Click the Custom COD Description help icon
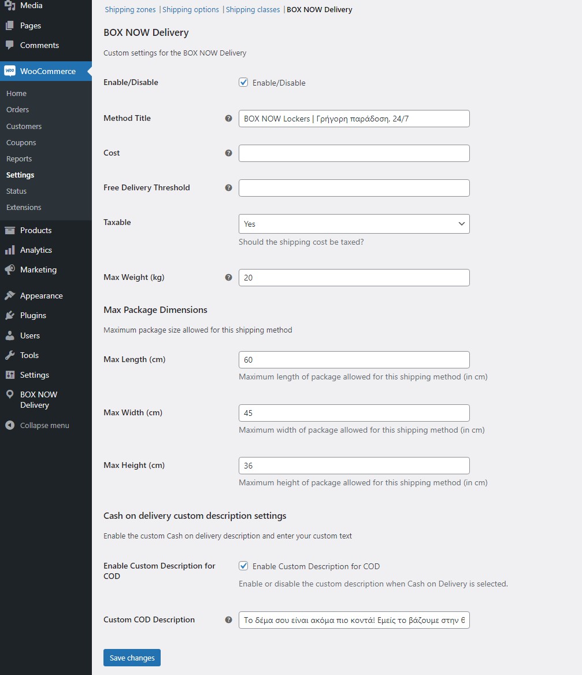Image resolution: width=582 pixels, height=675 pixels. click(x=228, y=620)
